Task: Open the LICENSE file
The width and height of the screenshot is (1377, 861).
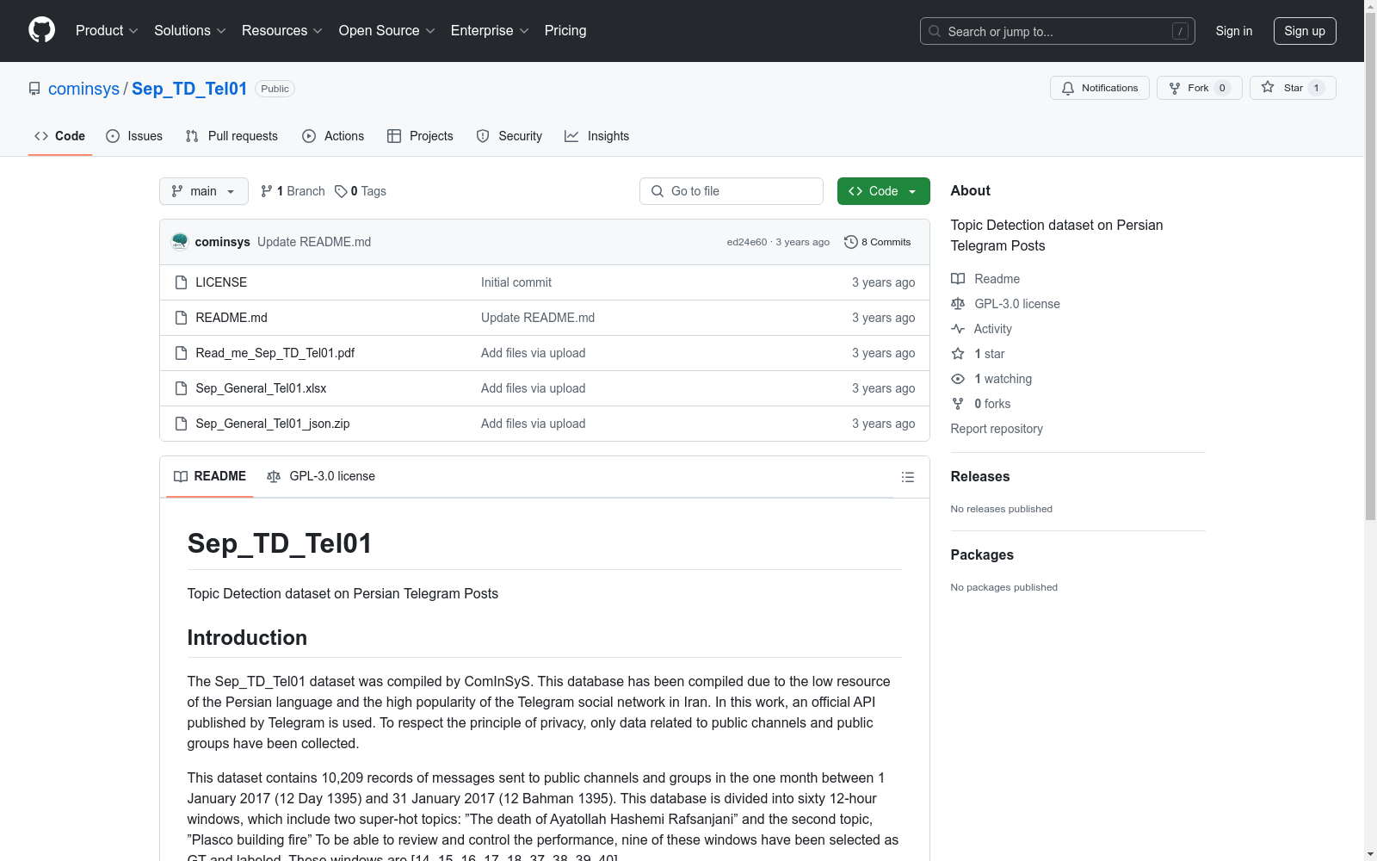Action: pyautogui.click(x=221, y=282)
